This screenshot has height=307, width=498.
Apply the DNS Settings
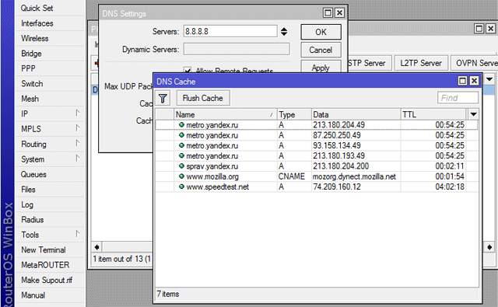coord(321,68)
